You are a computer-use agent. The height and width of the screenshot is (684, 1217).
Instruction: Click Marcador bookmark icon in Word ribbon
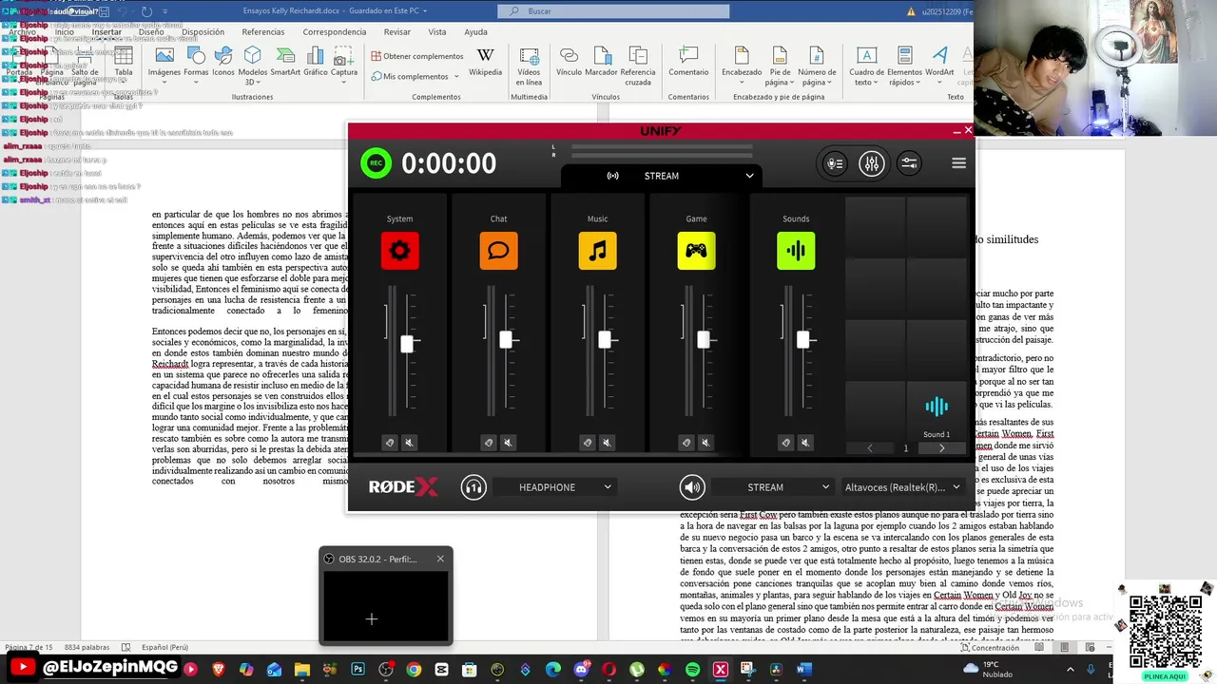[601, 62]
